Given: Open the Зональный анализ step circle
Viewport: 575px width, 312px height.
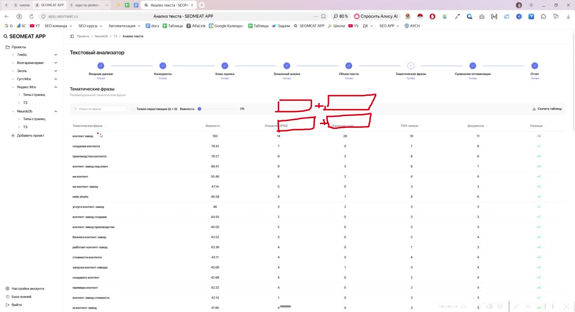Looking at the screenshot, I should [287, 65].
